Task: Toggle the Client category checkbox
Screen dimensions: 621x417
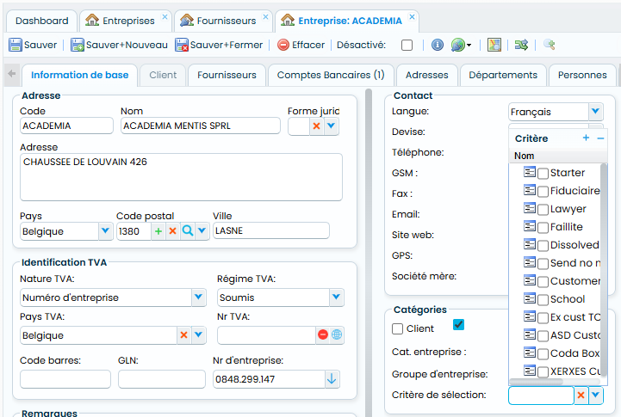Action: click(x=397, y=328)
